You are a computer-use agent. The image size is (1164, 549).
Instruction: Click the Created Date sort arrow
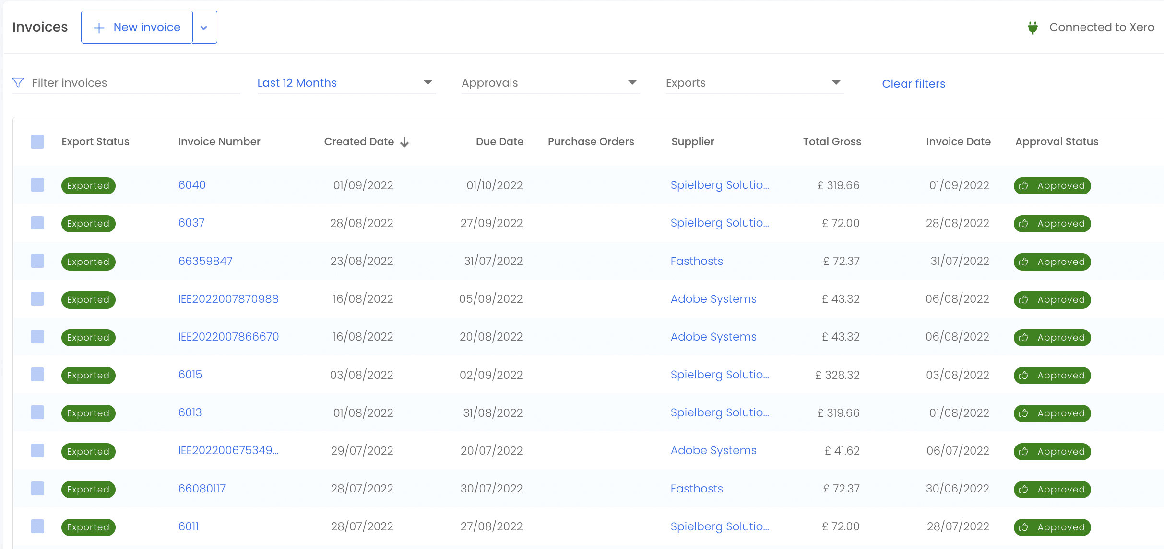[x=404, y=142]
